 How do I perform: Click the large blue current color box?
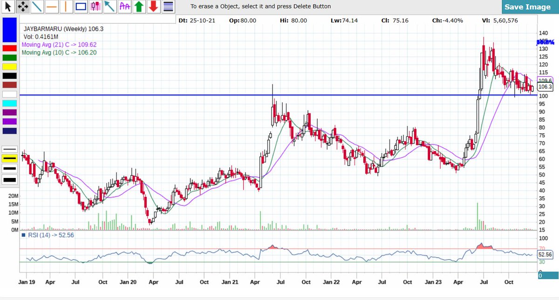pyautogui.click(x=10, y=30)
